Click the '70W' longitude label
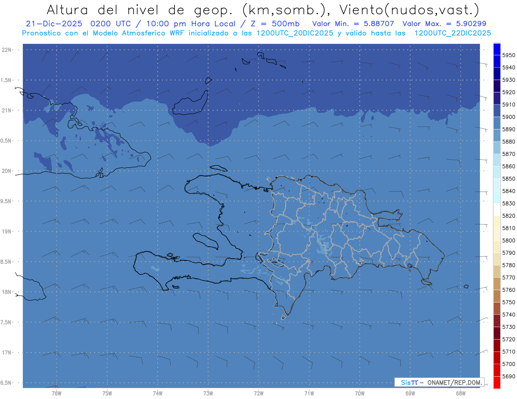The height and width of the screenshot is (399, 517). 360,393
